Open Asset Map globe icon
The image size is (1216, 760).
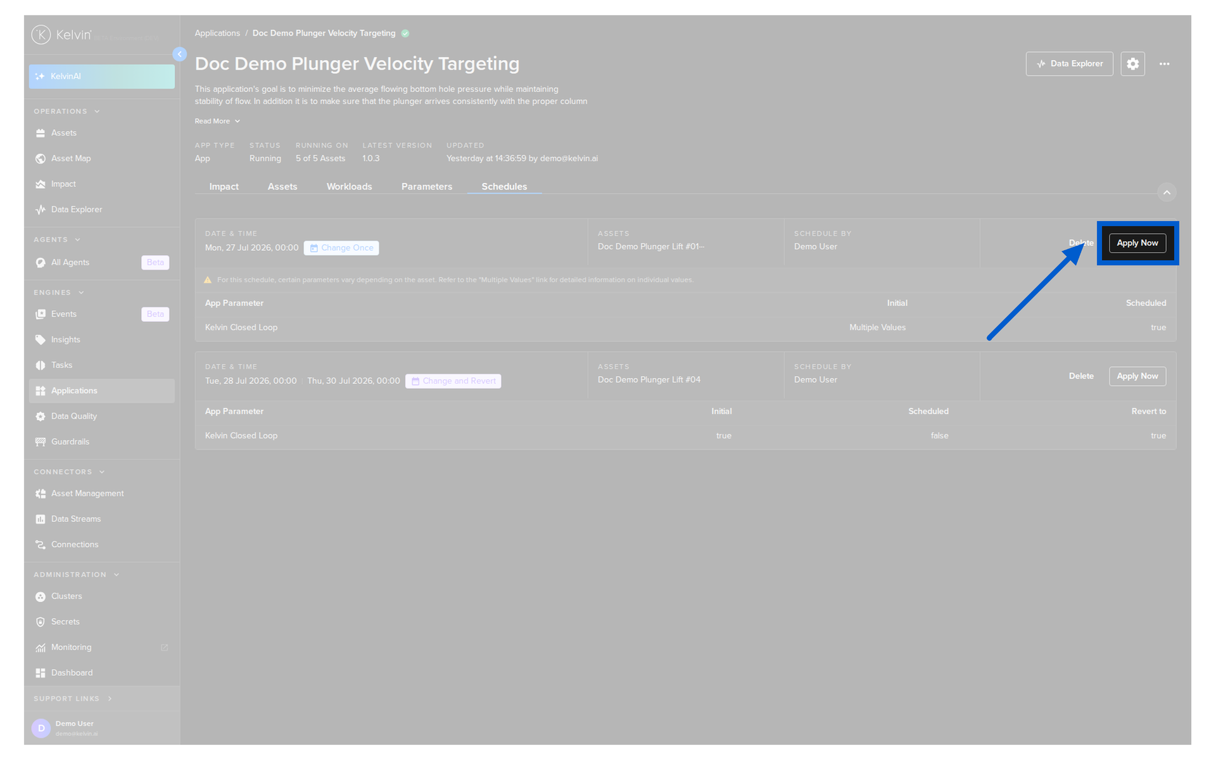(41, 158)
